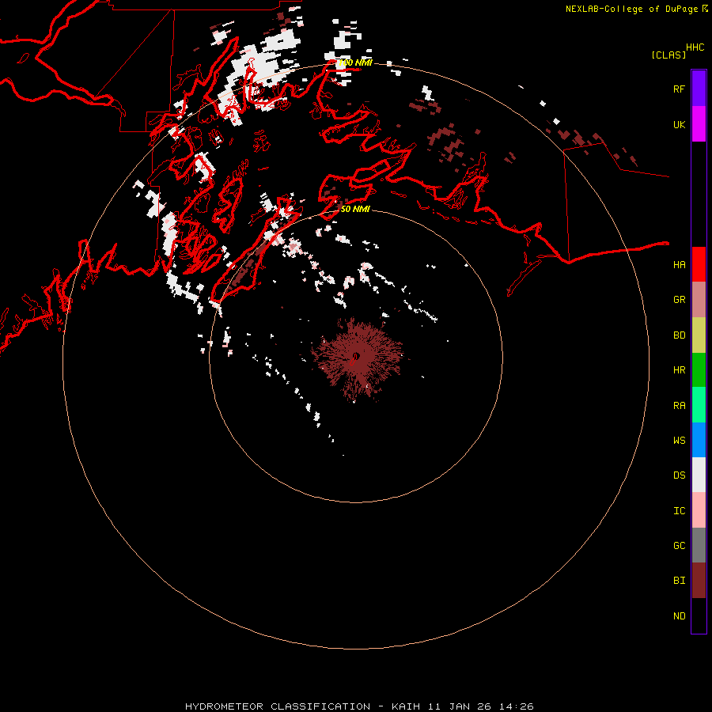Click the HA red legend swatch
The height and width of the screenshot is (712, 712).
(x=699, y=264)
